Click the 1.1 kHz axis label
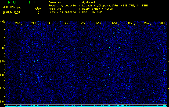The width and height of the screenshot is (169, 107). [2, 35]
